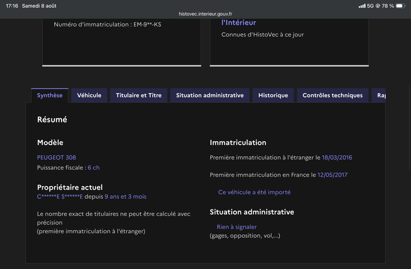Viewport: 411px width, 269px height.
Task: Tap the (première immatriculation à l'étranger) note
Action: point(91,231)
